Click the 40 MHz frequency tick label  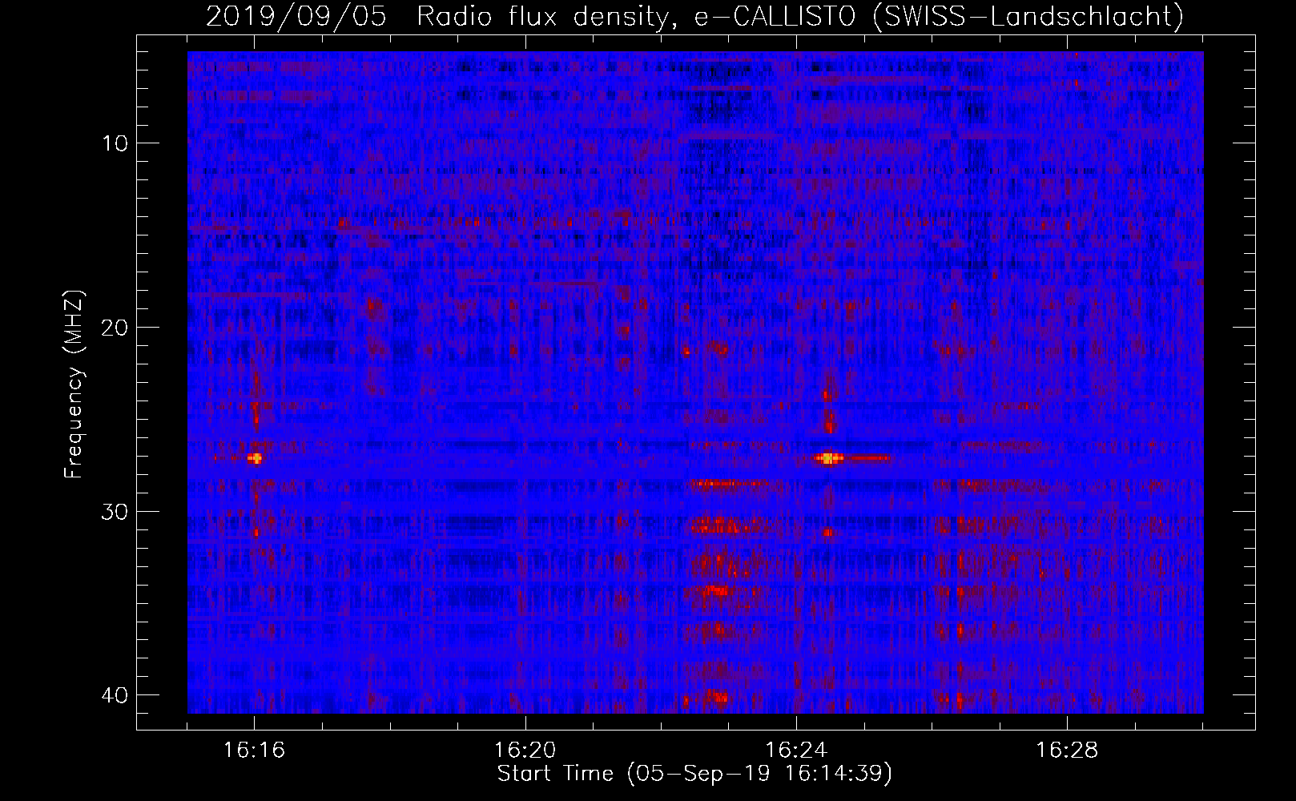tap(115, 695)
